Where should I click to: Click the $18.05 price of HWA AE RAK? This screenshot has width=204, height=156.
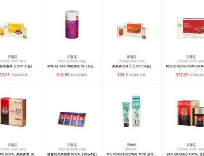point(63,75)
